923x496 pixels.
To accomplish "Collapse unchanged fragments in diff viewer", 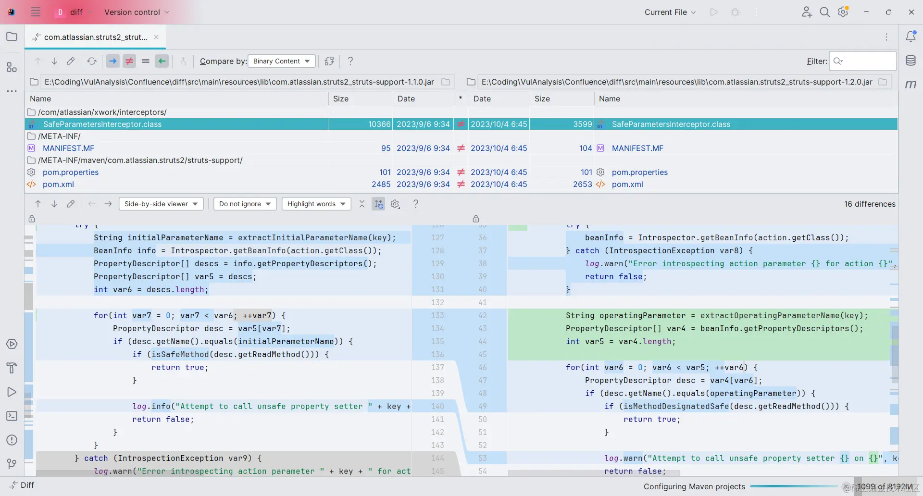I will [x=362, y=204].
